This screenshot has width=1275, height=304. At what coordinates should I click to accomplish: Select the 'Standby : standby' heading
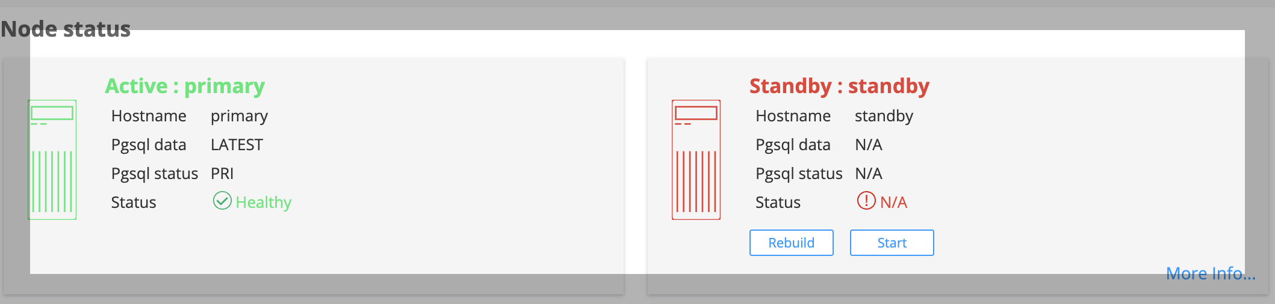coord(839,86)
